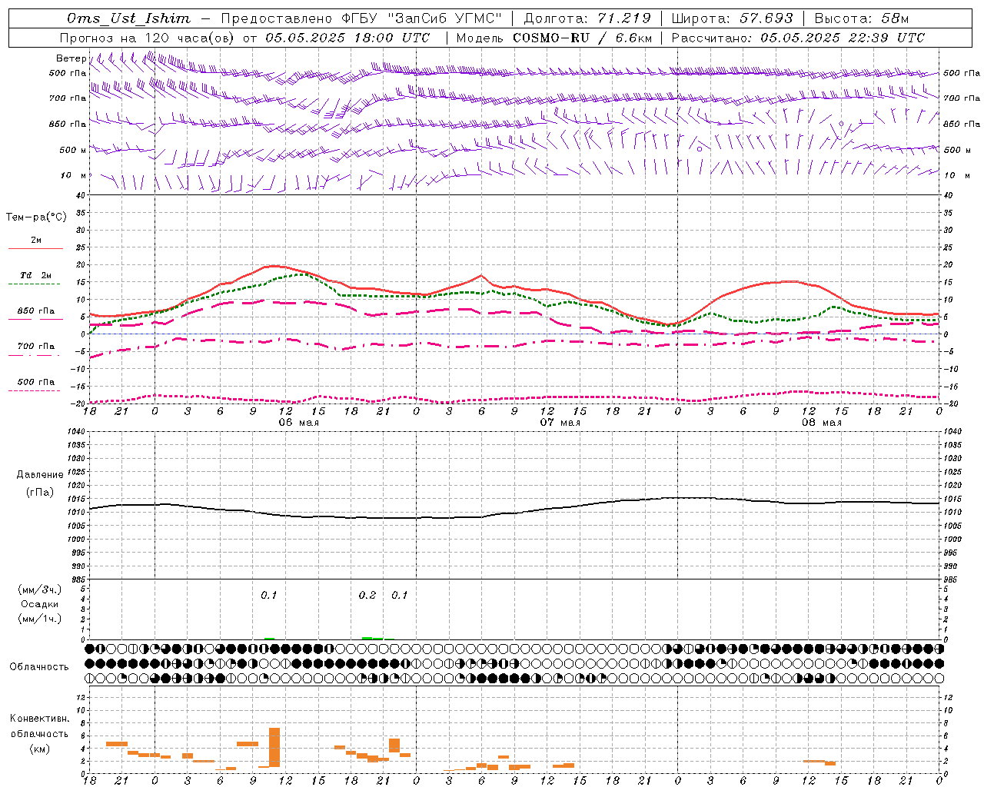Click the Прогноз на 120 часа(ов) text
The width and height of the screenshot is (984, 787).
click(148, 38)
